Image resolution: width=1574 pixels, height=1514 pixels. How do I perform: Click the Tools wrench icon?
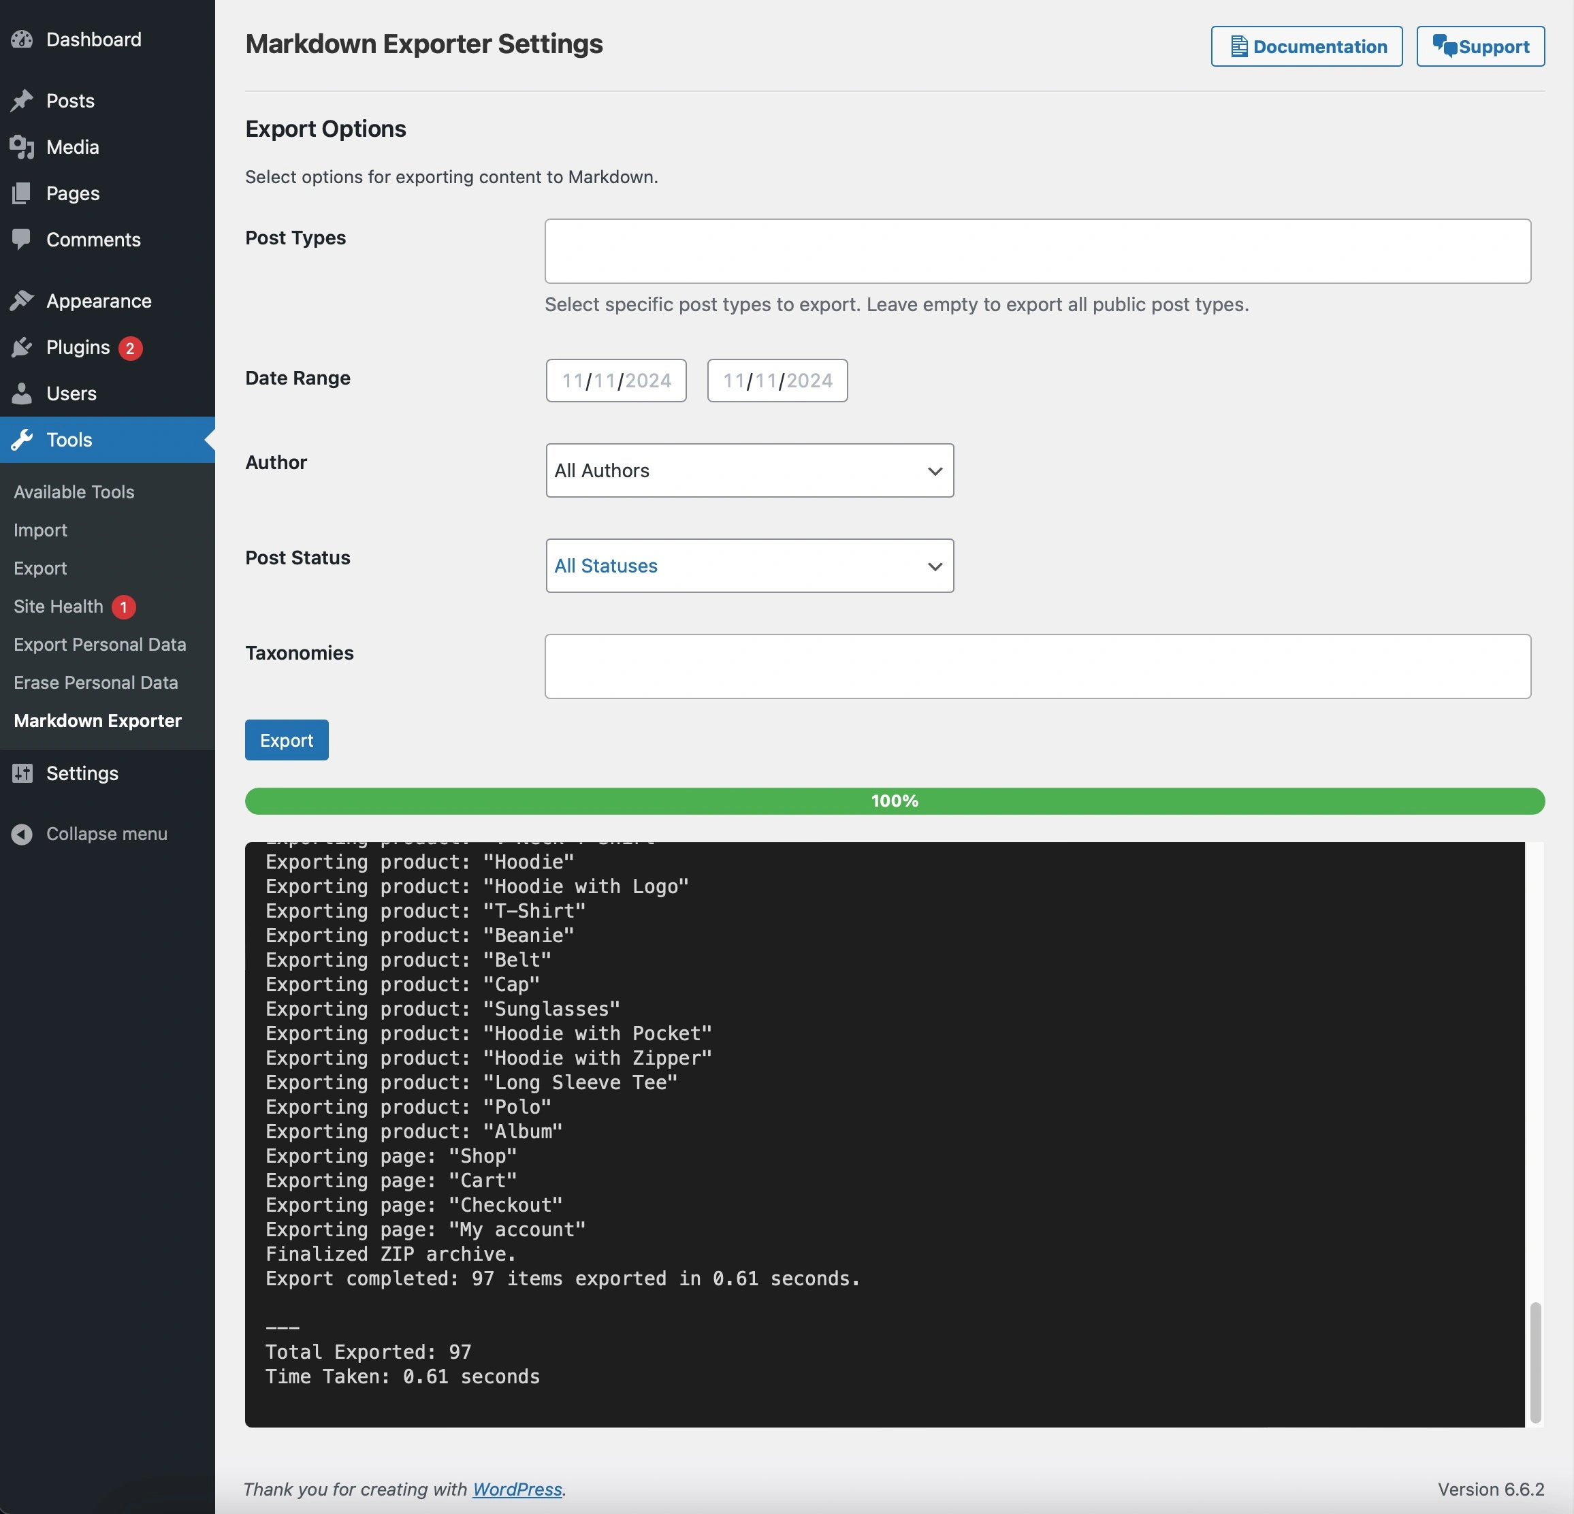[x=22, y=439]
